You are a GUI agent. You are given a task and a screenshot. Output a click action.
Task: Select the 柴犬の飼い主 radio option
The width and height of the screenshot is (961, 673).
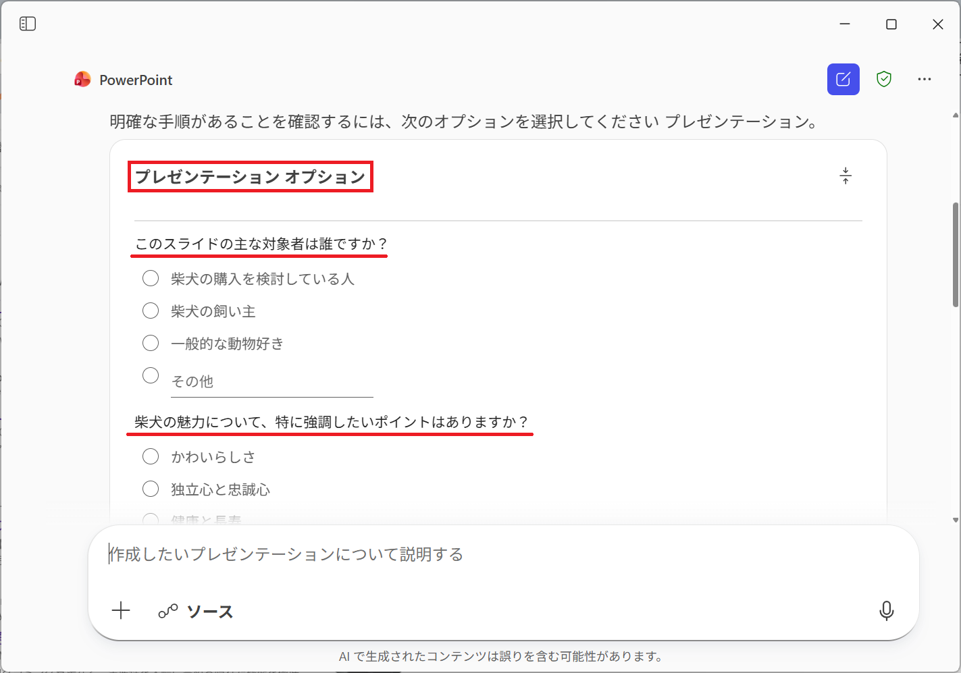click(x=151, y=311)
